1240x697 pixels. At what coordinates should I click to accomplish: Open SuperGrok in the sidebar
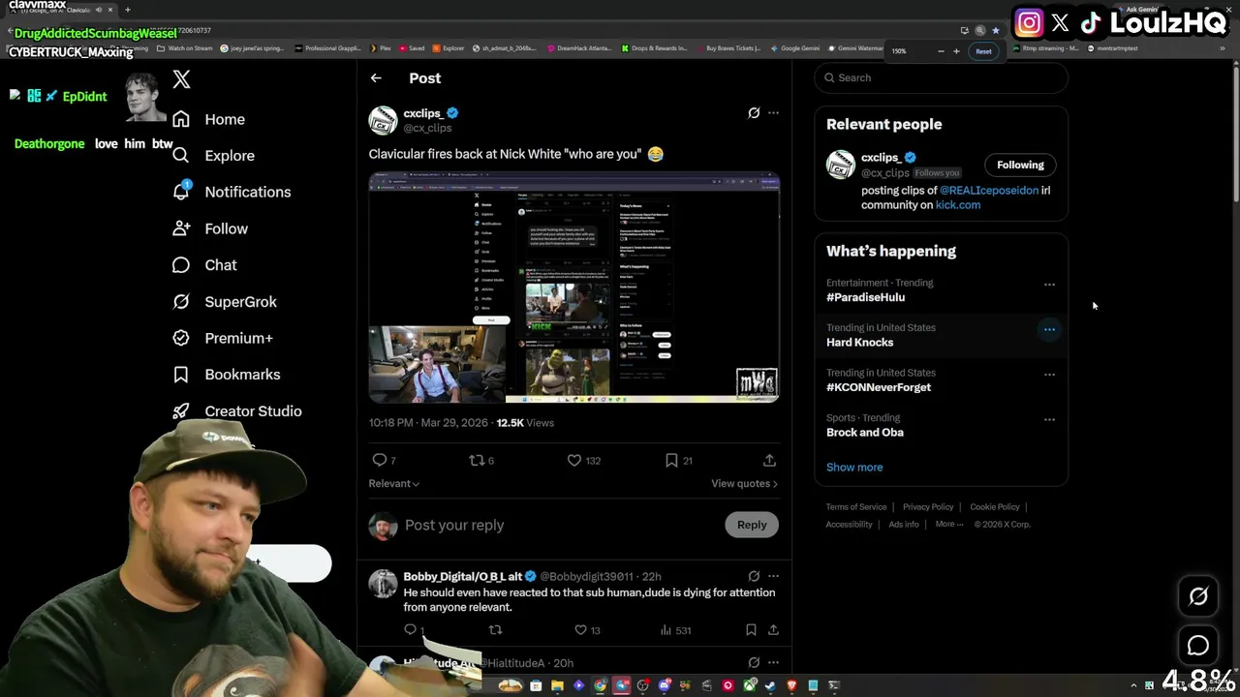[x=225, y=302]
